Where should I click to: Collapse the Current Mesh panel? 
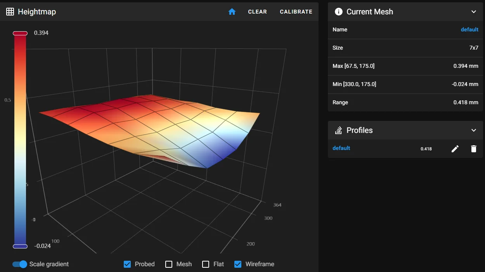tap(473, 12)
